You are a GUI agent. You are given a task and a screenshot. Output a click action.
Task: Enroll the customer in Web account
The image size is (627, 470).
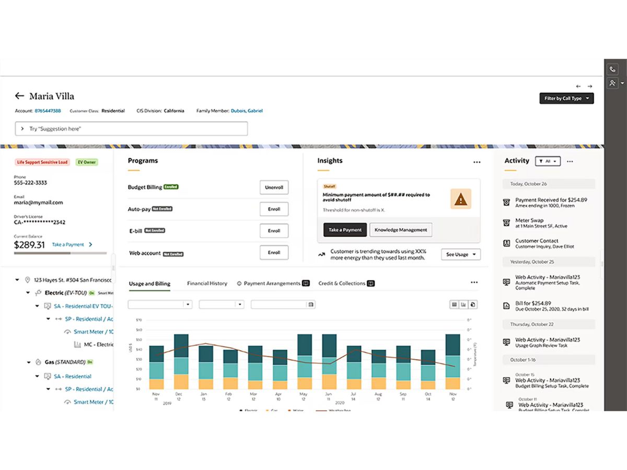point(274,253)
